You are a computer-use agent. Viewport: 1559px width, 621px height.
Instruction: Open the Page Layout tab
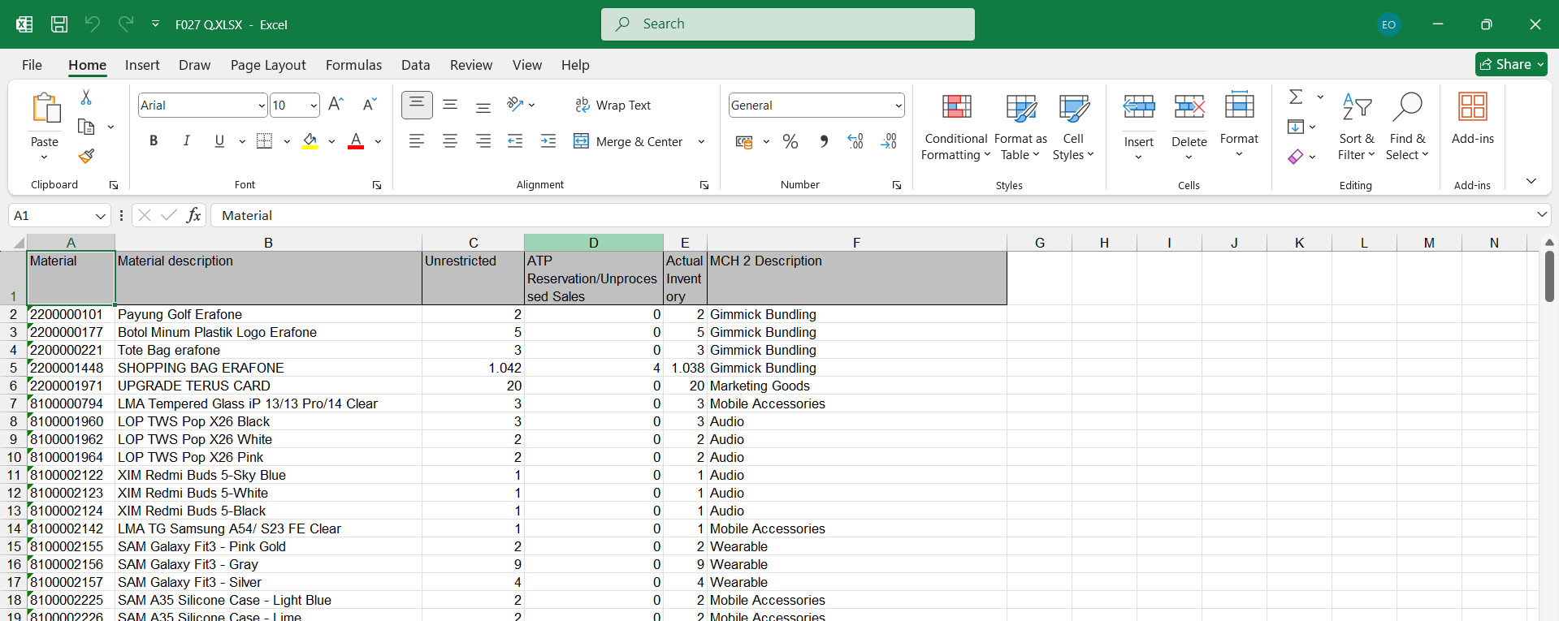click(x=268, y=65)
